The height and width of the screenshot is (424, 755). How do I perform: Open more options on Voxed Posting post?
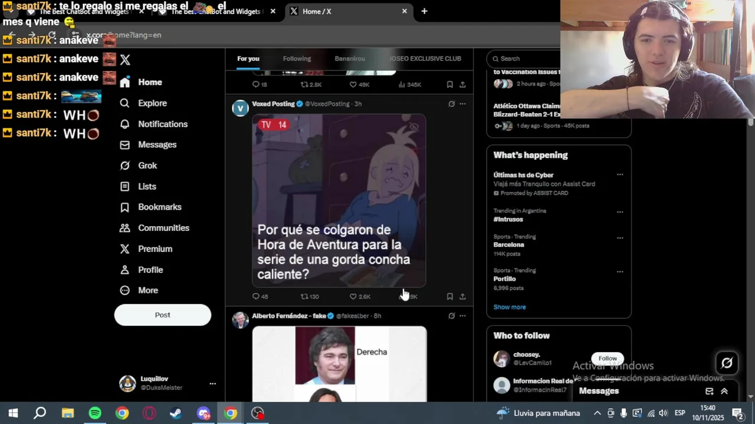pyautogui.click(x=462, y=104)
